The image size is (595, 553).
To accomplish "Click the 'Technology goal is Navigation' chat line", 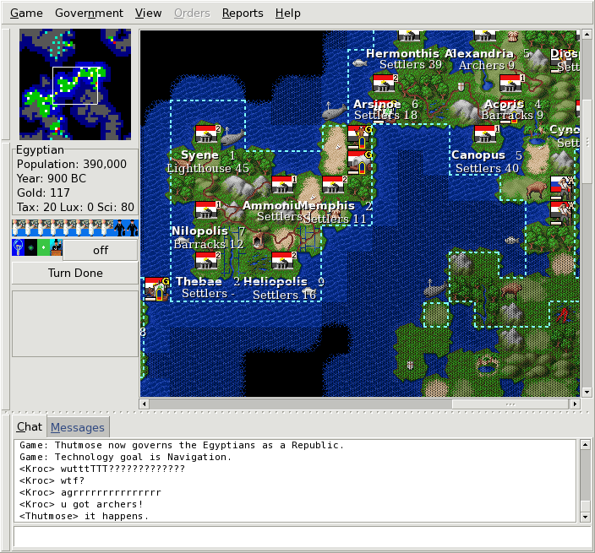I will click(125, 457).
